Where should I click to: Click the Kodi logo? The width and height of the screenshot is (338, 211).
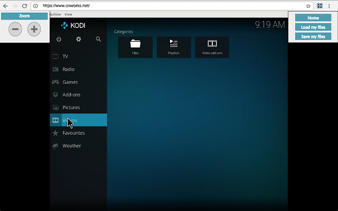pos(73,25)
